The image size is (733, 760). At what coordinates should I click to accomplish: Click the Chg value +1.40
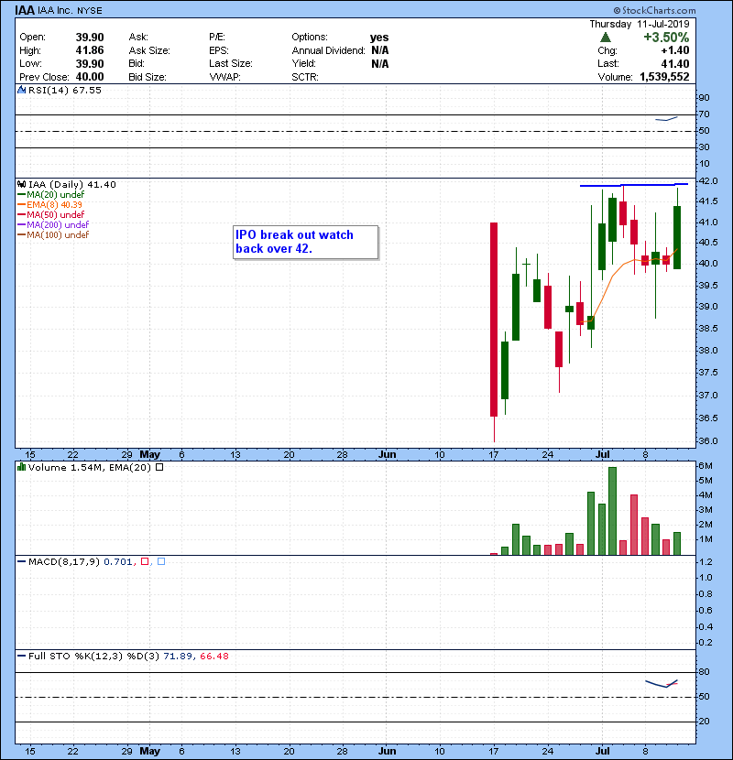point(674,50)
